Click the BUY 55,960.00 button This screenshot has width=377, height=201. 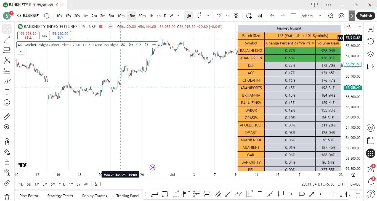60,35
